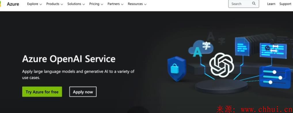Screen dimensions: 293x113
Task: Click the Try Azure for free button
Action: point(42,92)
